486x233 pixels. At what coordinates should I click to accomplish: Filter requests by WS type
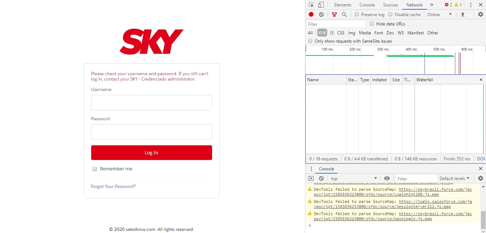[x=401, y=33]
